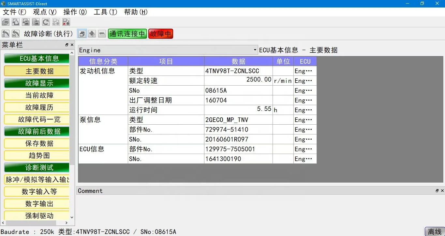
Task: Float the 菜单栏 panel with its restore icon
Action: click(67, 45)
